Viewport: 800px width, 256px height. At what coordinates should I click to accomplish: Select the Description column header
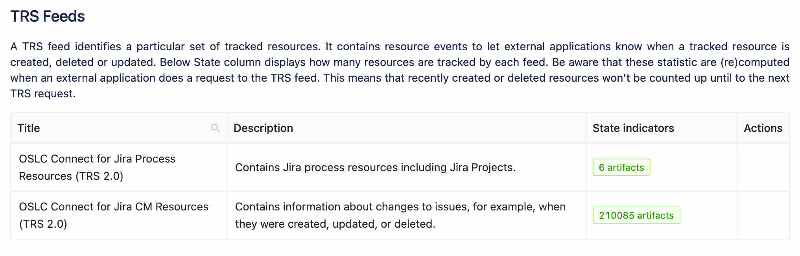click(x=263, y=128)
